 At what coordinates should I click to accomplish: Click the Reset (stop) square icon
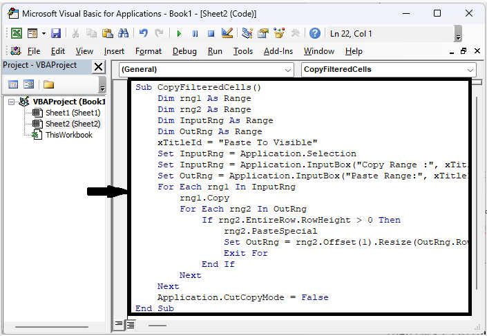210,33
